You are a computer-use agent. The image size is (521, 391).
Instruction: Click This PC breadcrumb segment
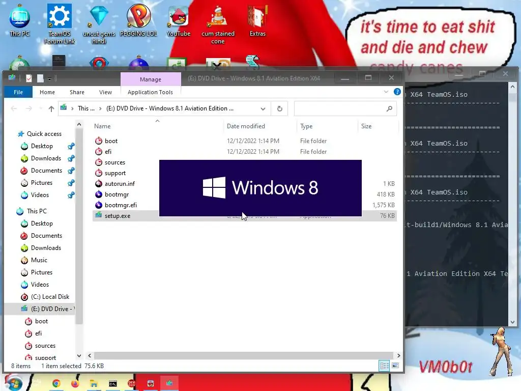pos(86,108)
